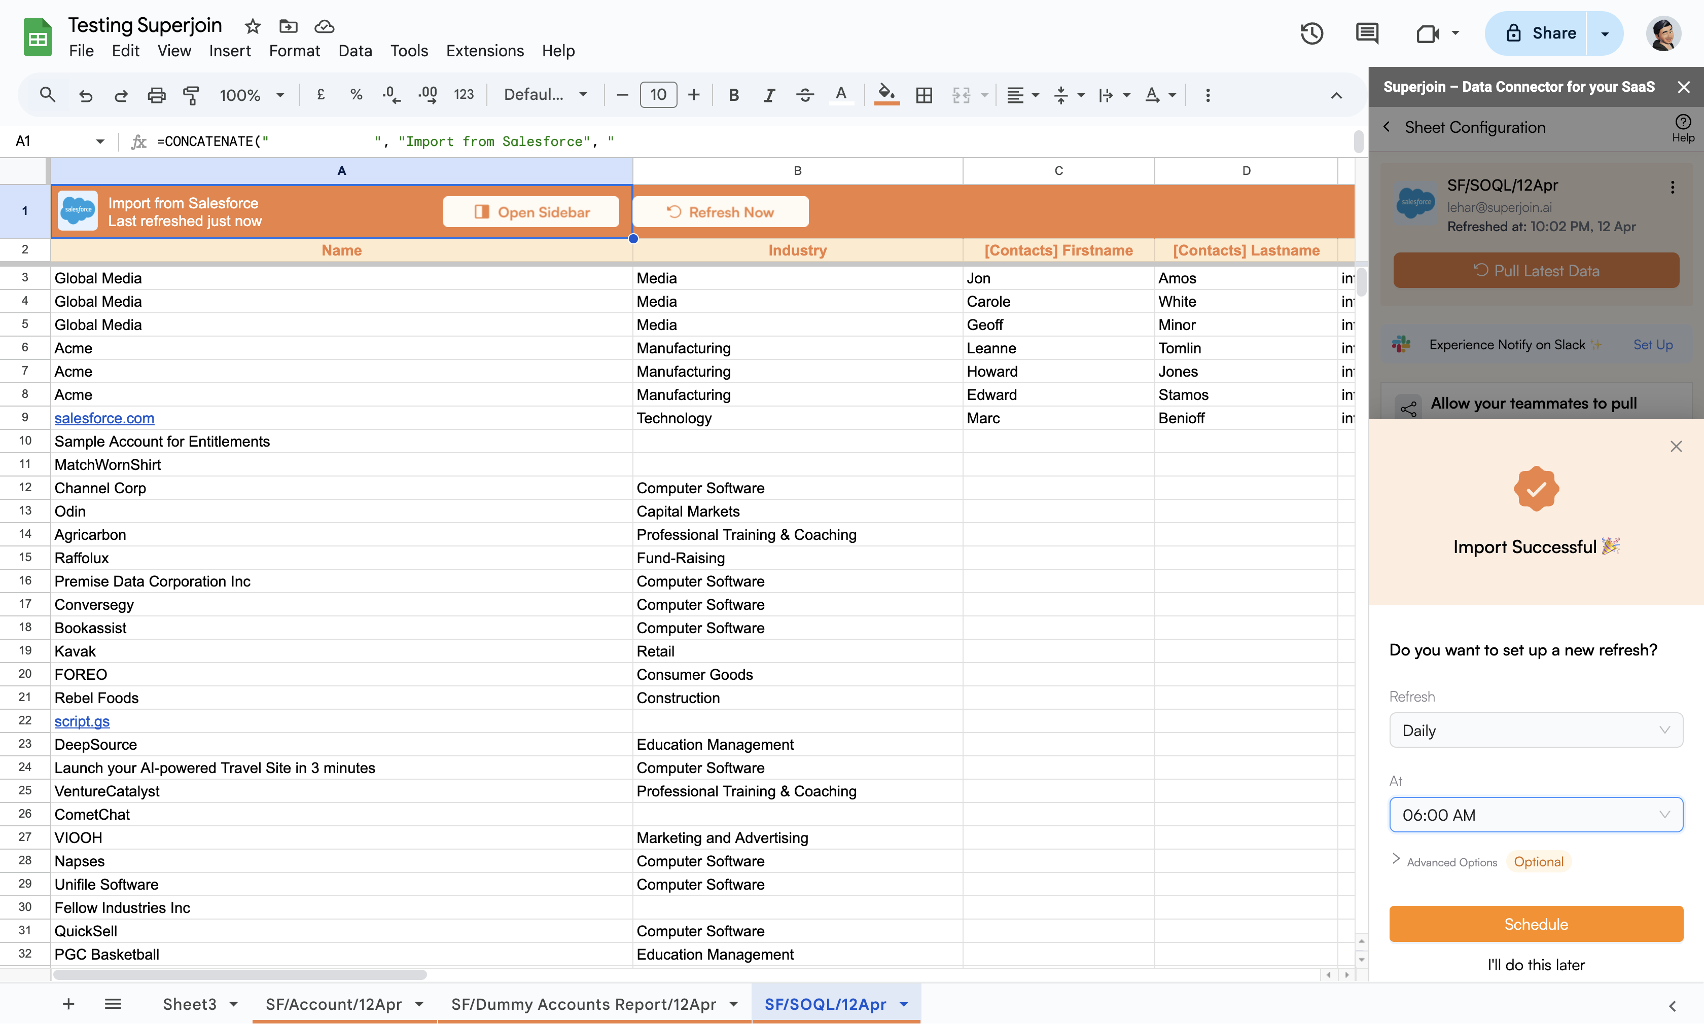Switch to SF/Account/12Apr sheet tab
The height and width of the screenshot is (1024, 1704).
coord(333,1004)
